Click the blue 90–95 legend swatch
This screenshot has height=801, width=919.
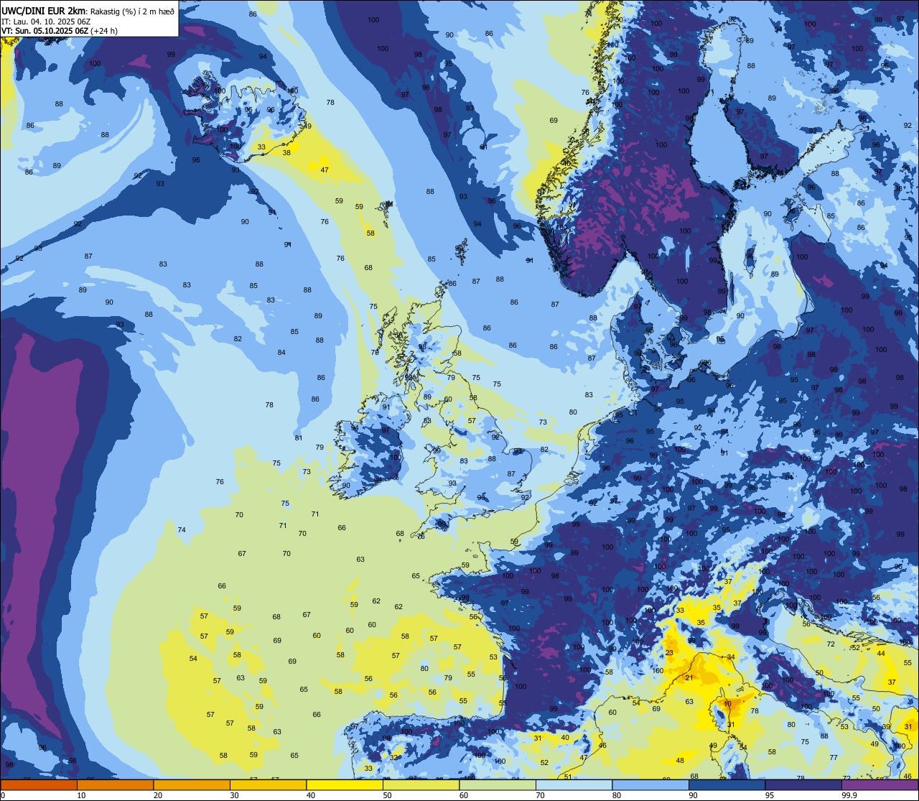coord(727,784)
